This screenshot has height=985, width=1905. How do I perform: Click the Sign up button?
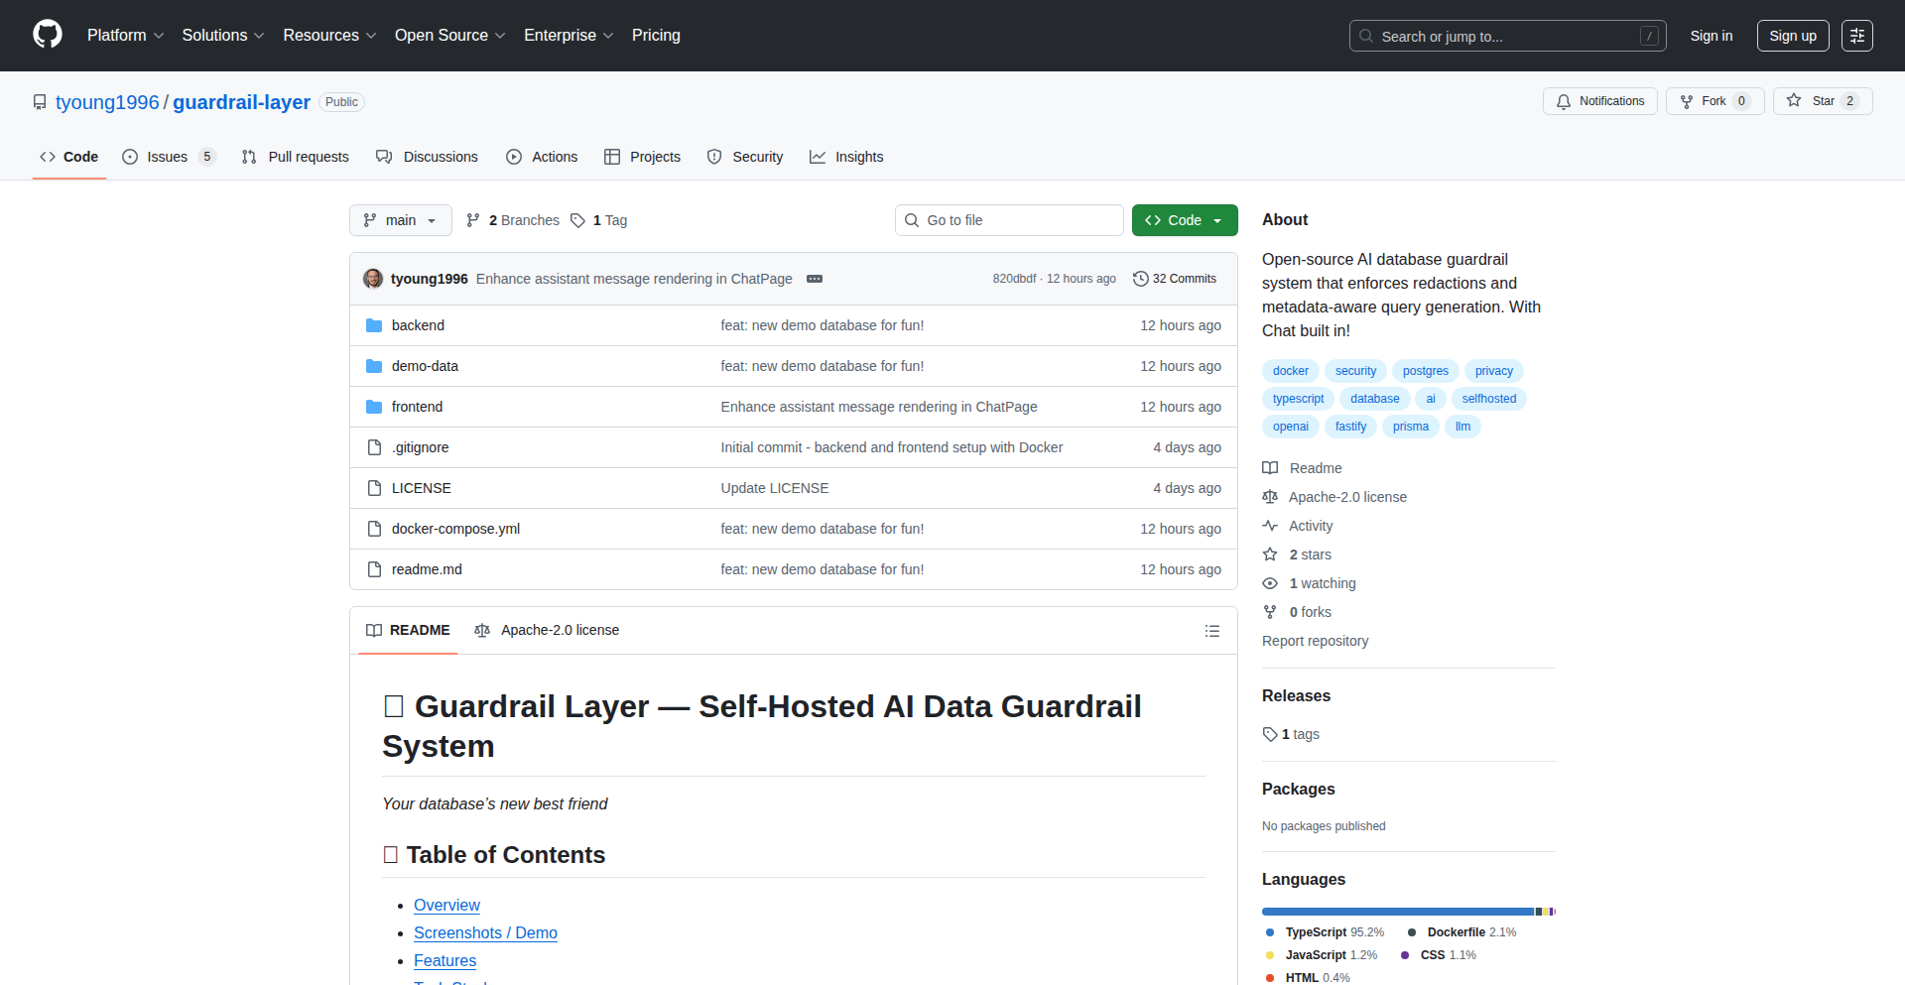pos(1792,36)
